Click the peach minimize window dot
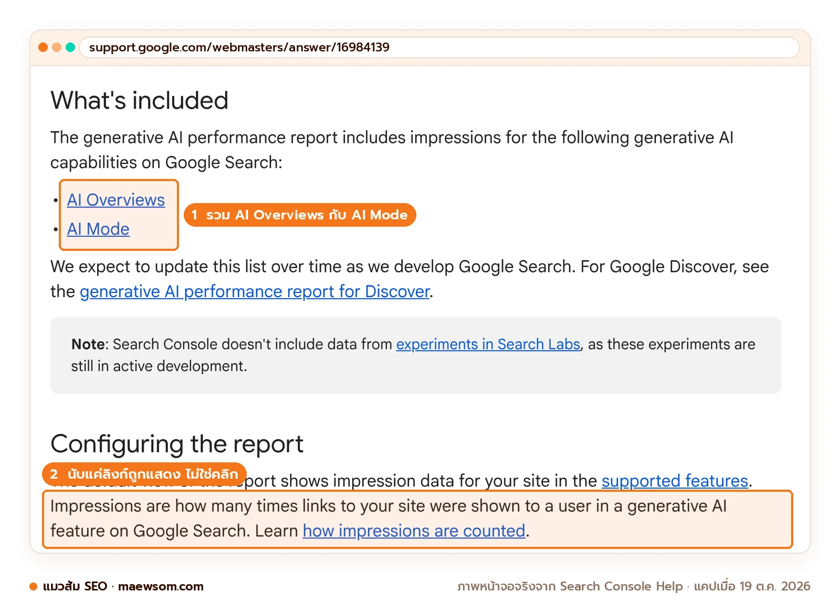The width and height of the screenshot is (840, 613). coord(57,47)
